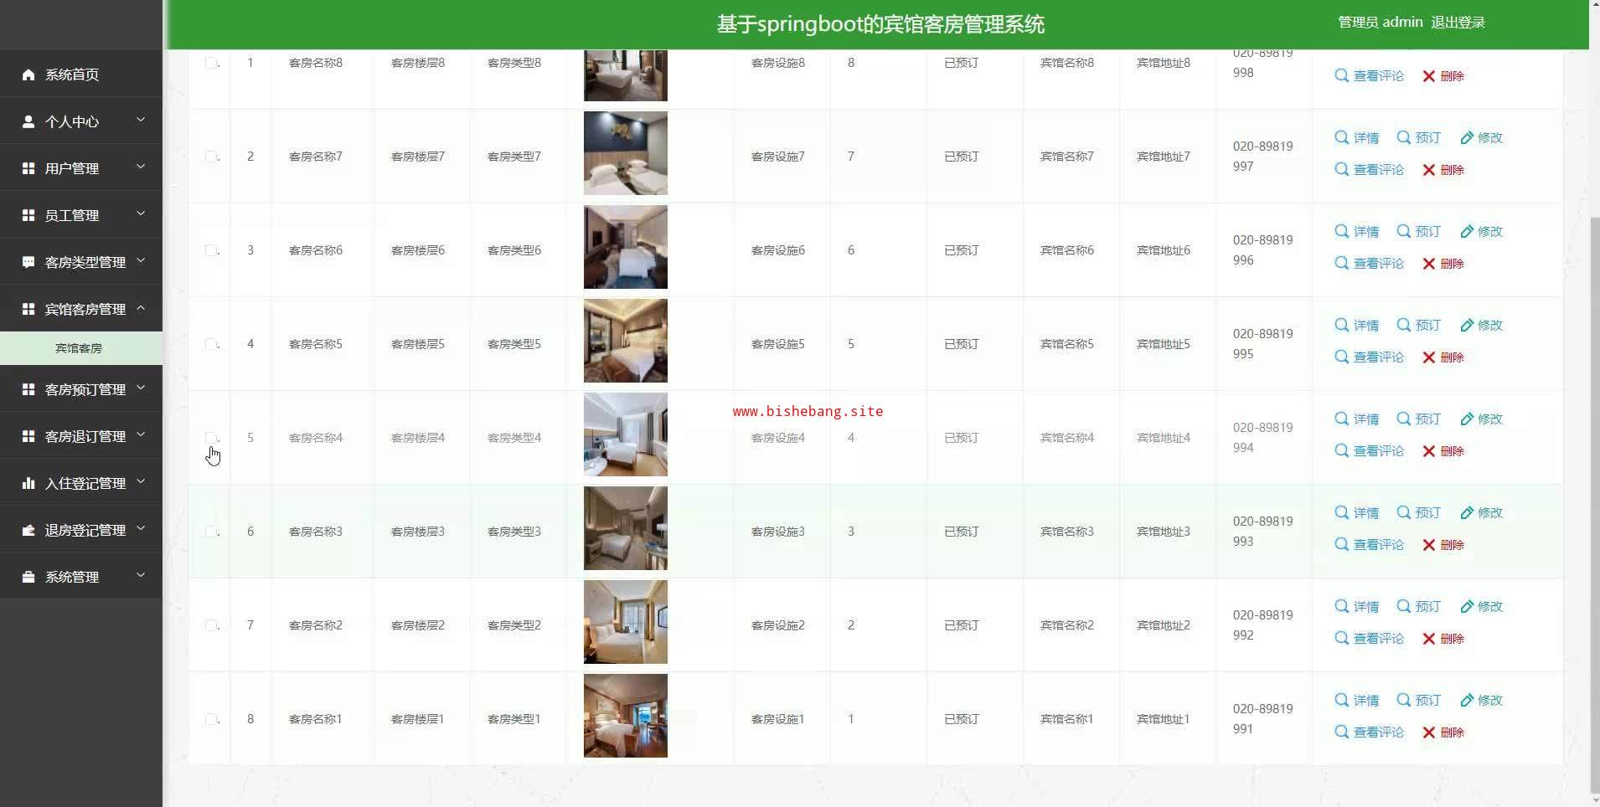Image resolution: width=1600 pixels, height=807 pixels.
Task: Click the 退房登记管理 icon
Action: coord(28,530)
